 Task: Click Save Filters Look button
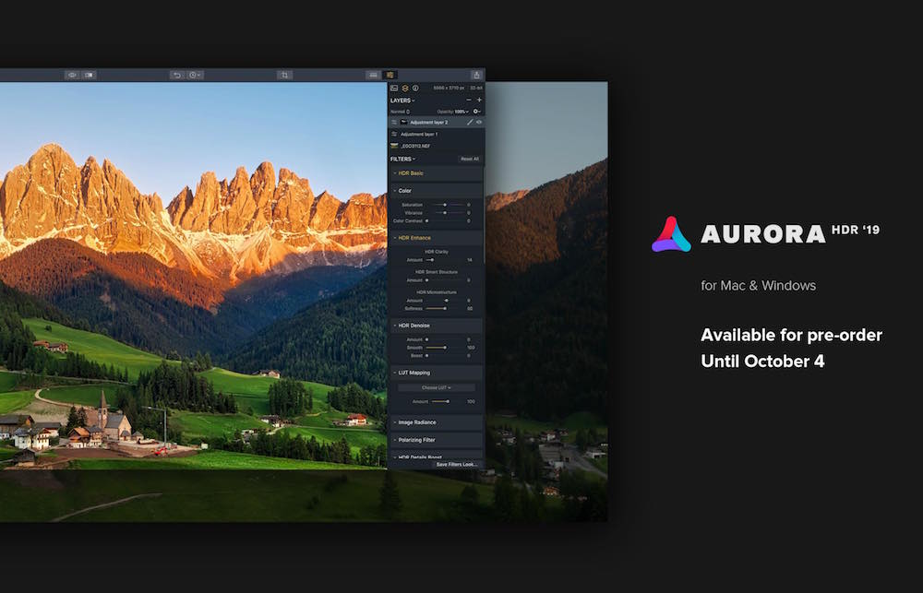(456, 464)
